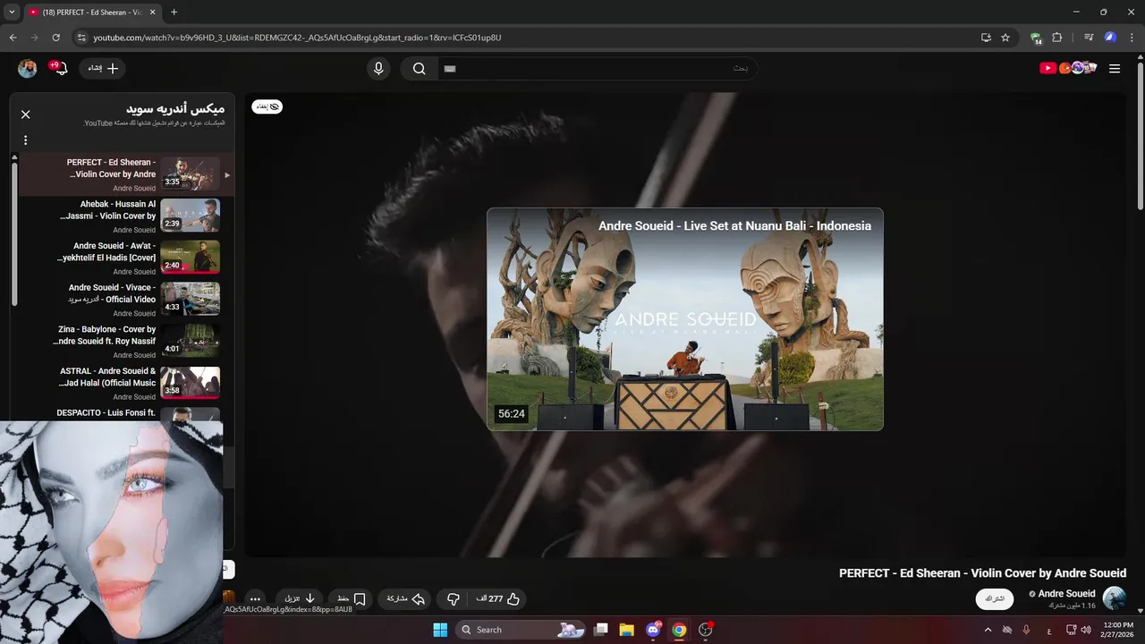Image resolution: width=1145 pixels, height=644 pixels.
Task: Save video using bookmark button
Action: pyautogui.click(x=351, y=599)
